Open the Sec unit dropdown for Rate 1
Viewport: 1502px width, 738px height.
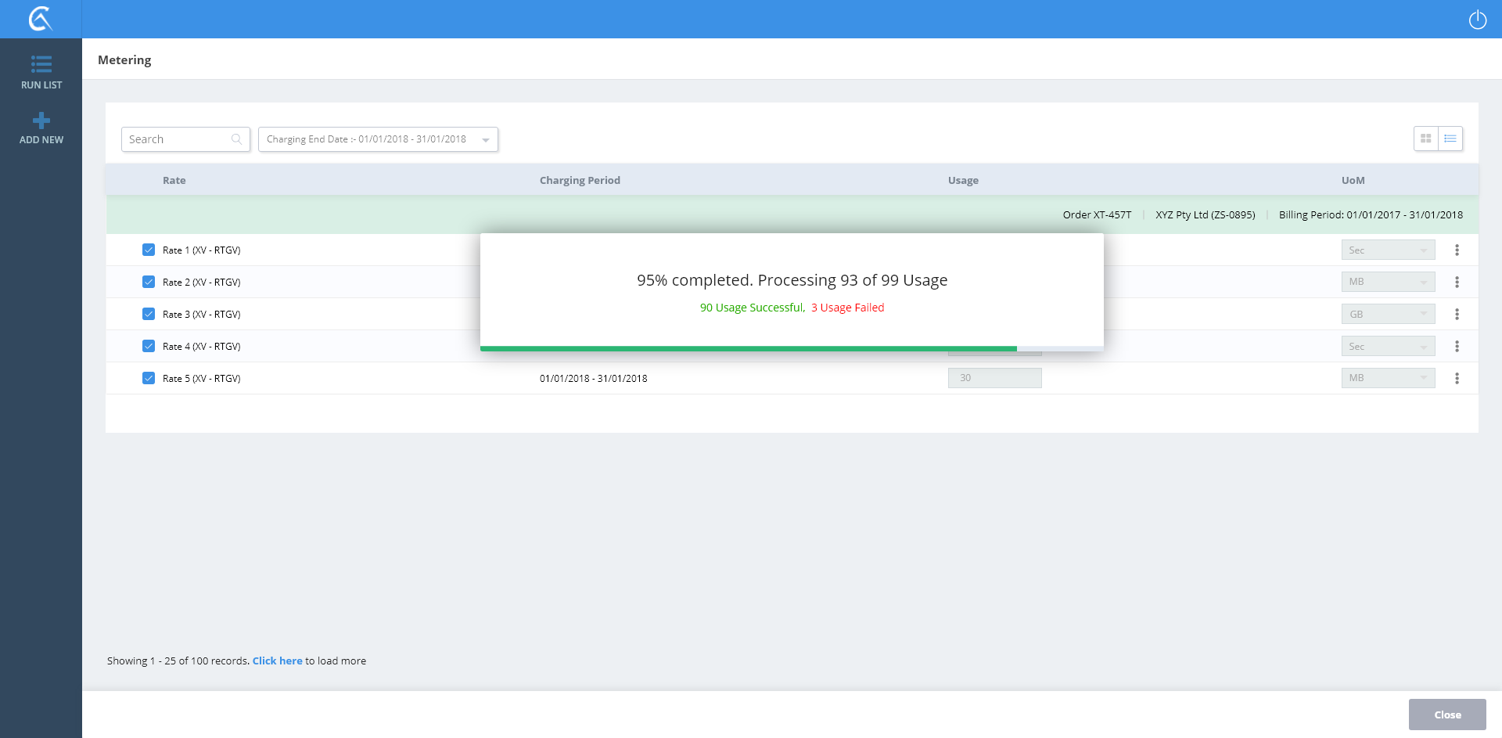(x=1388, y=250)
